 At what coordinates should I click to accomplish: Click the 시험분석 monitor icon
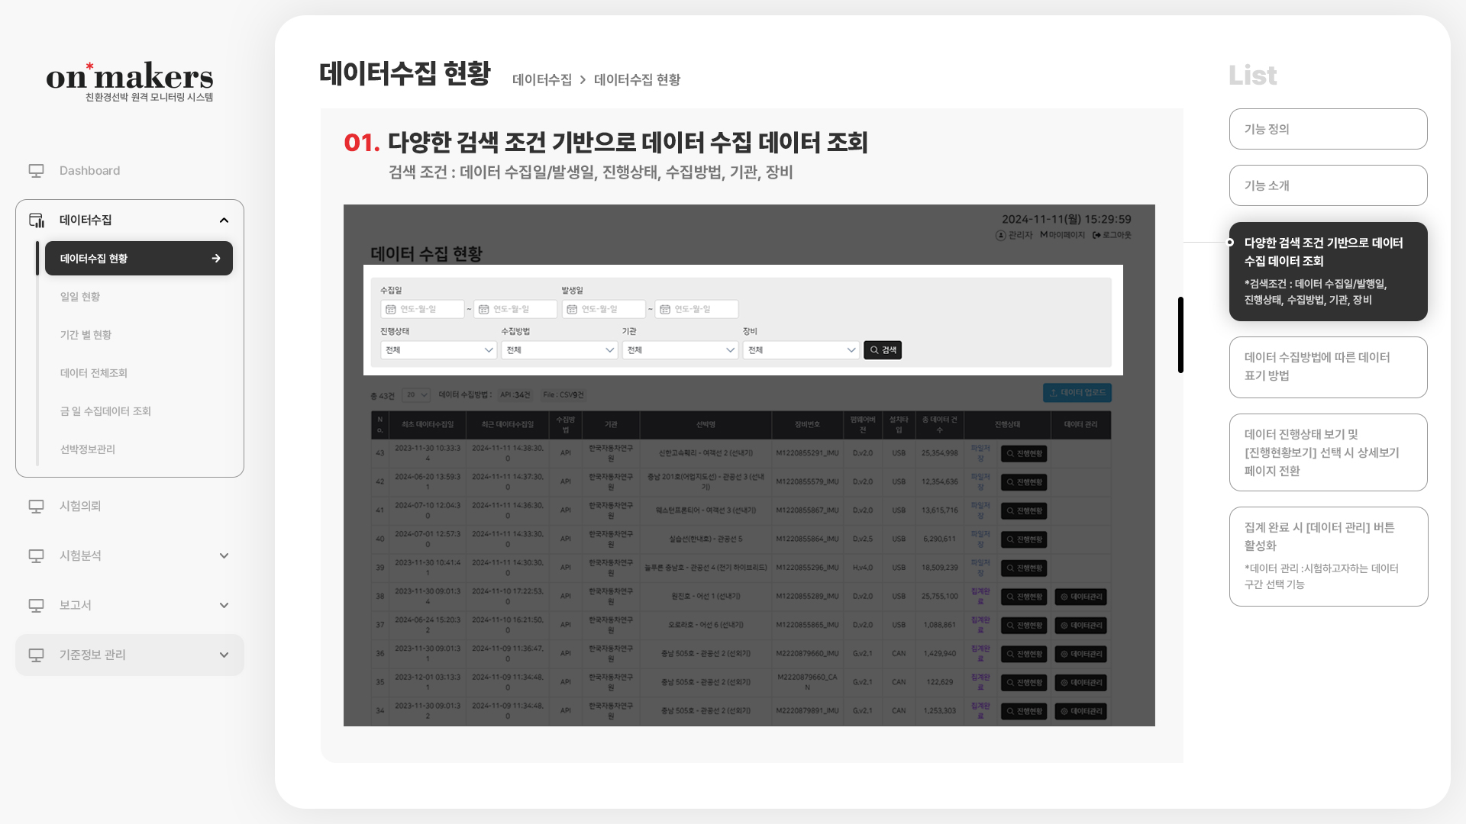pos(36,556)
